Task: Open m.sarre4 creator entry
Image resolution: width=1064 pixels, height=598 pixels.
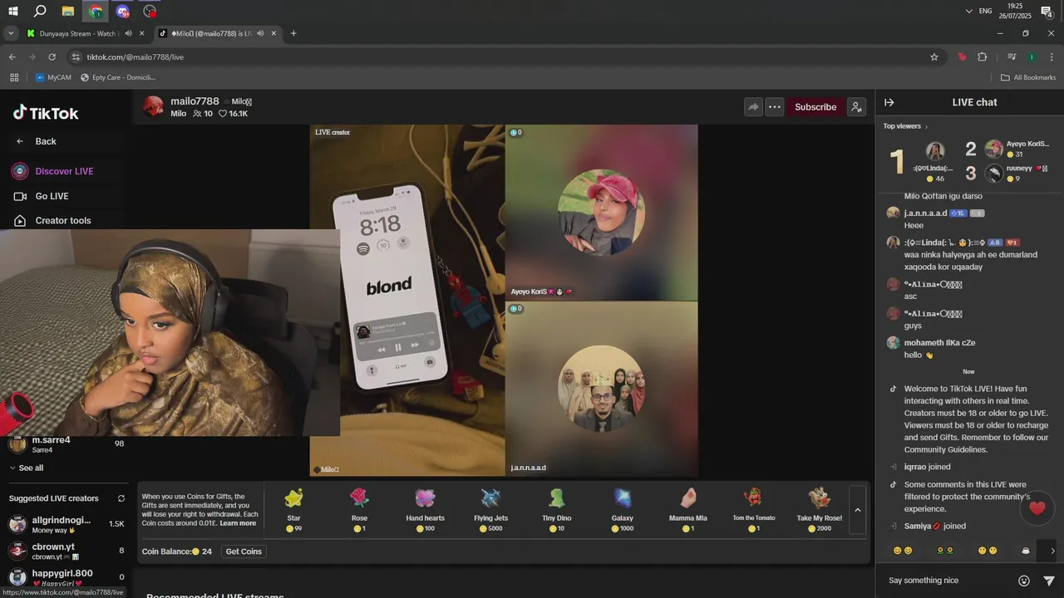Action: [x=66, y=444]
